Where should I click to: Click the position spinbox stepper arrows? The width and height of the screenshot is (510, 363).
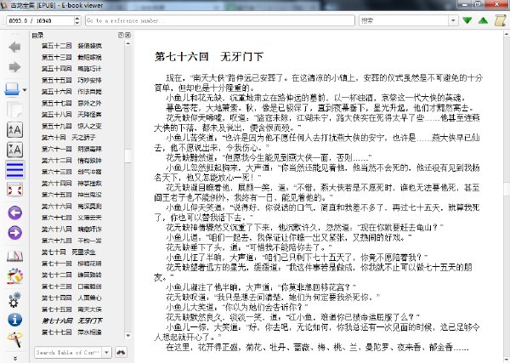click(x=77, y=20)
